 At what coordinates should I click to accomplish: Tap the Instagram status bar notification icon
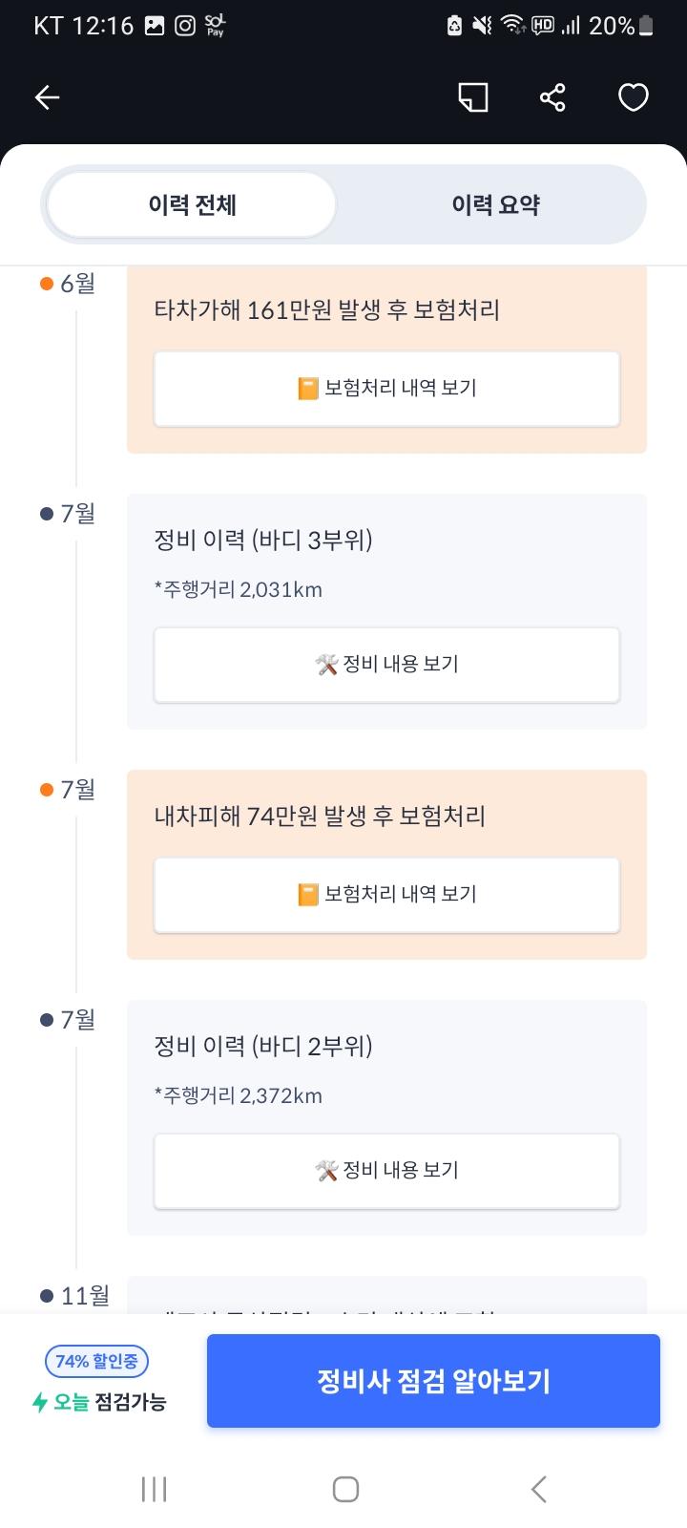point(185,26)
